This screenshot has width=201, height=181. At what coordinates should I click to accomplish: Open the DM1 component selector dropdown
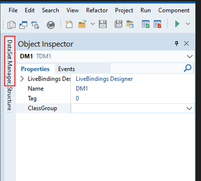tap(190, 56)
